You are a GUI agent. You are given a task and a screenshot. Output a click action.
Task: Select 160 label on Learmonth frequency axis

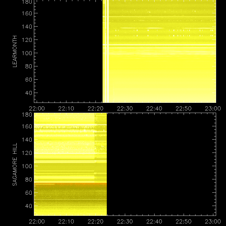point(27,13)
